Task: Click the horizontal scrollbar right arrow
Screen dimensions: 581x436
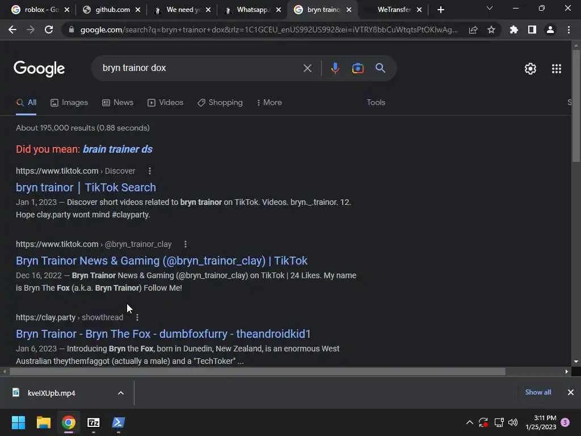Action: click(567, 371)
